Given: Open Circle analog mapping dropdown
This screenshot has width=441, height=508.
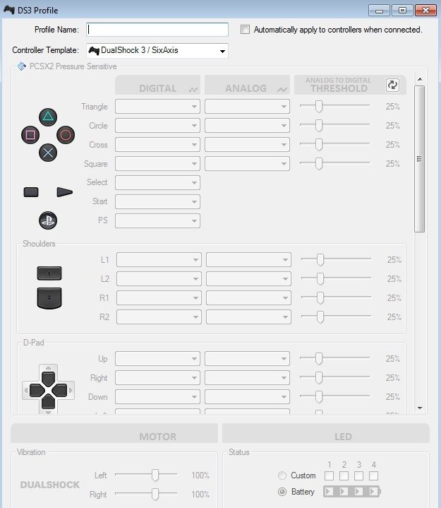Looking at the screenshot, I should click(247, 125).
